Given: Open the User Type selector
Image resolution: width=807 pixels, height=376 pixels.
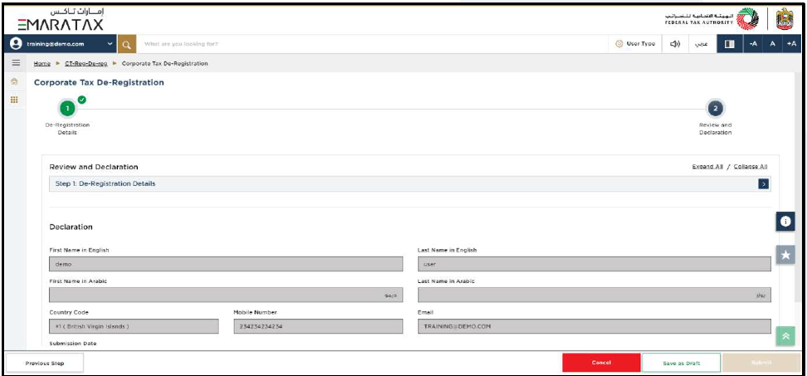Looking at the screenshot, I should click(x=635, y=43).
